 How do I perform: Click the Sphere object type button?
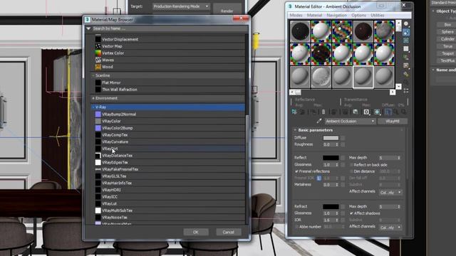pyautogui.click(x=447, y=32)
